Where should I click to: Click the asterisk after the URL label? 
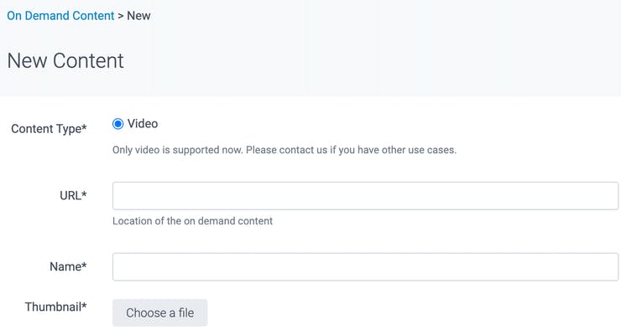click(x=84, y=193)
